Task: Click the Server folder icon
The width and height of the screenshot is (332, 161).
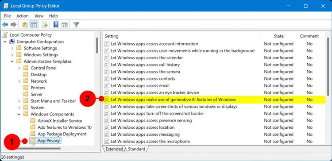Action: click(26, 94)
